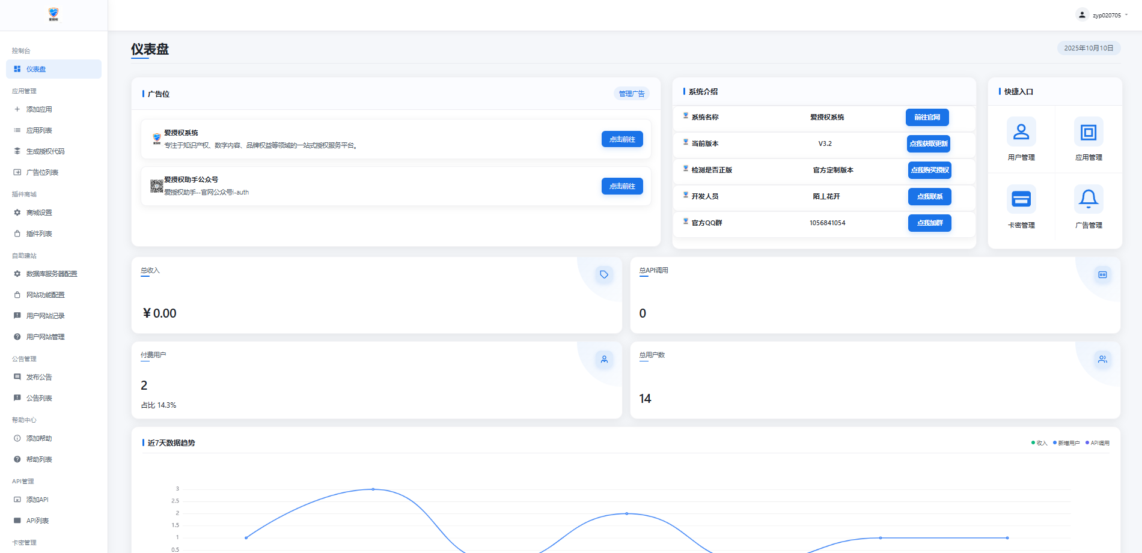Toggle the 新增用户 series in chart legend
The height and width of the screenshot is (553, 1142).
pos(1066,443)
